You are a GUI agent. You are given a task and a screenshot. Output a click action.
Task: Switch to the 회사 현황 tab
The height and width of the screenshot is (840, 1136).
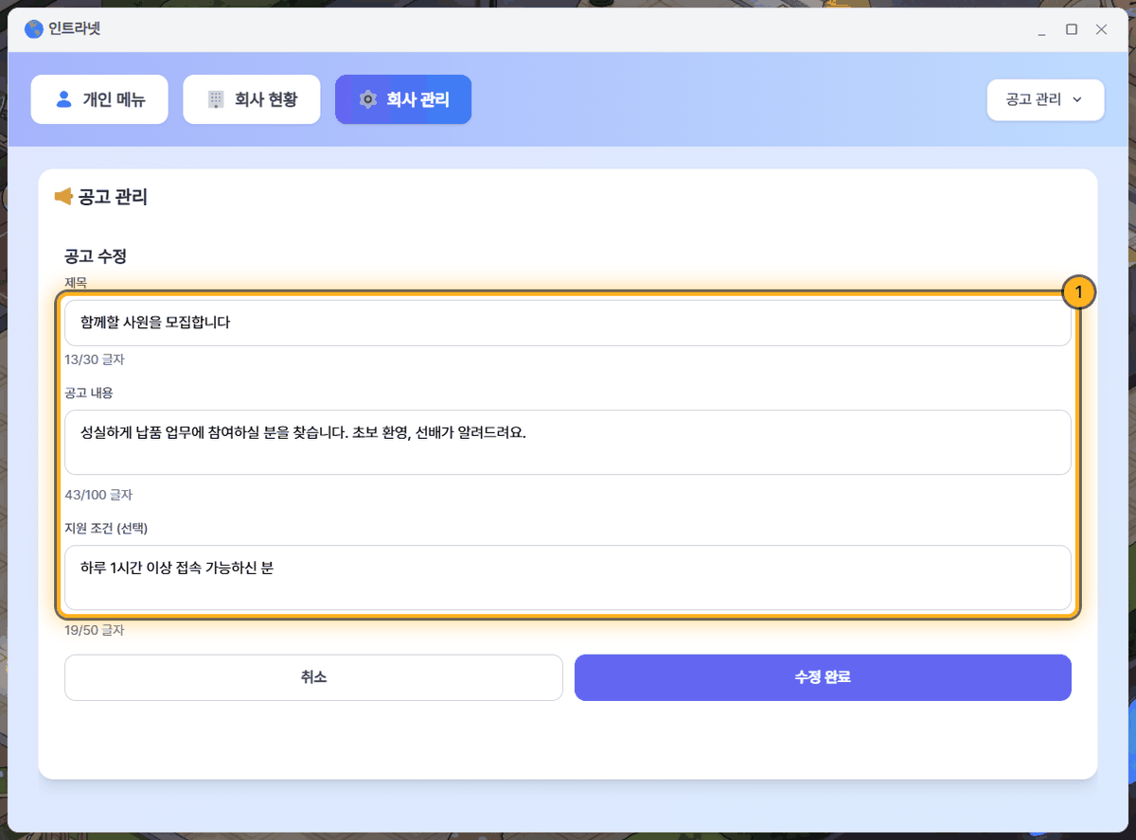pos(252,99)
